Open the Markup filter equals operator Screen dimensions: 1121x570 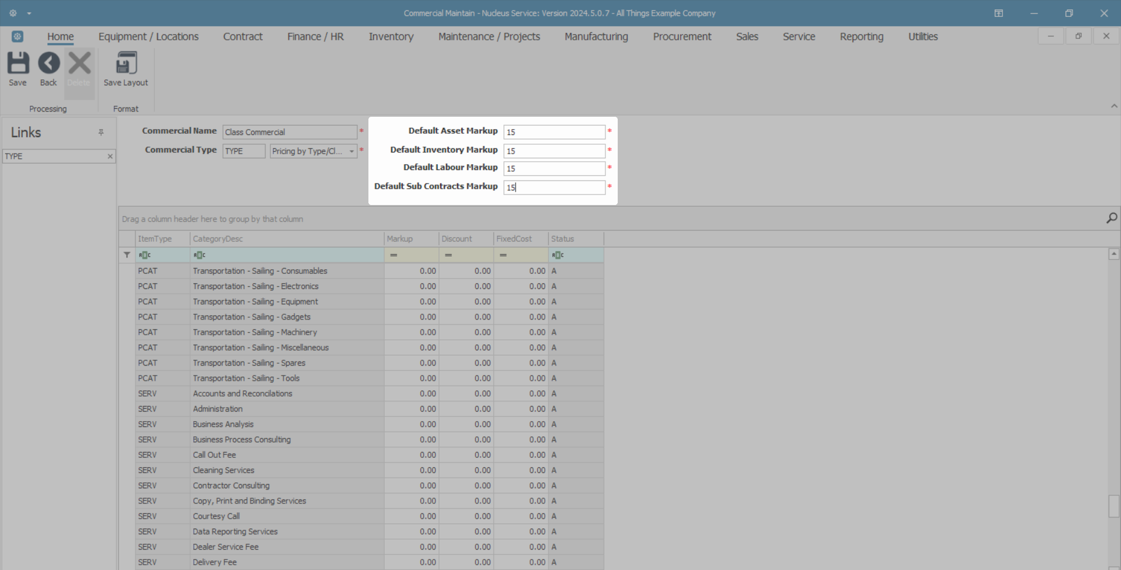(394, 255)
